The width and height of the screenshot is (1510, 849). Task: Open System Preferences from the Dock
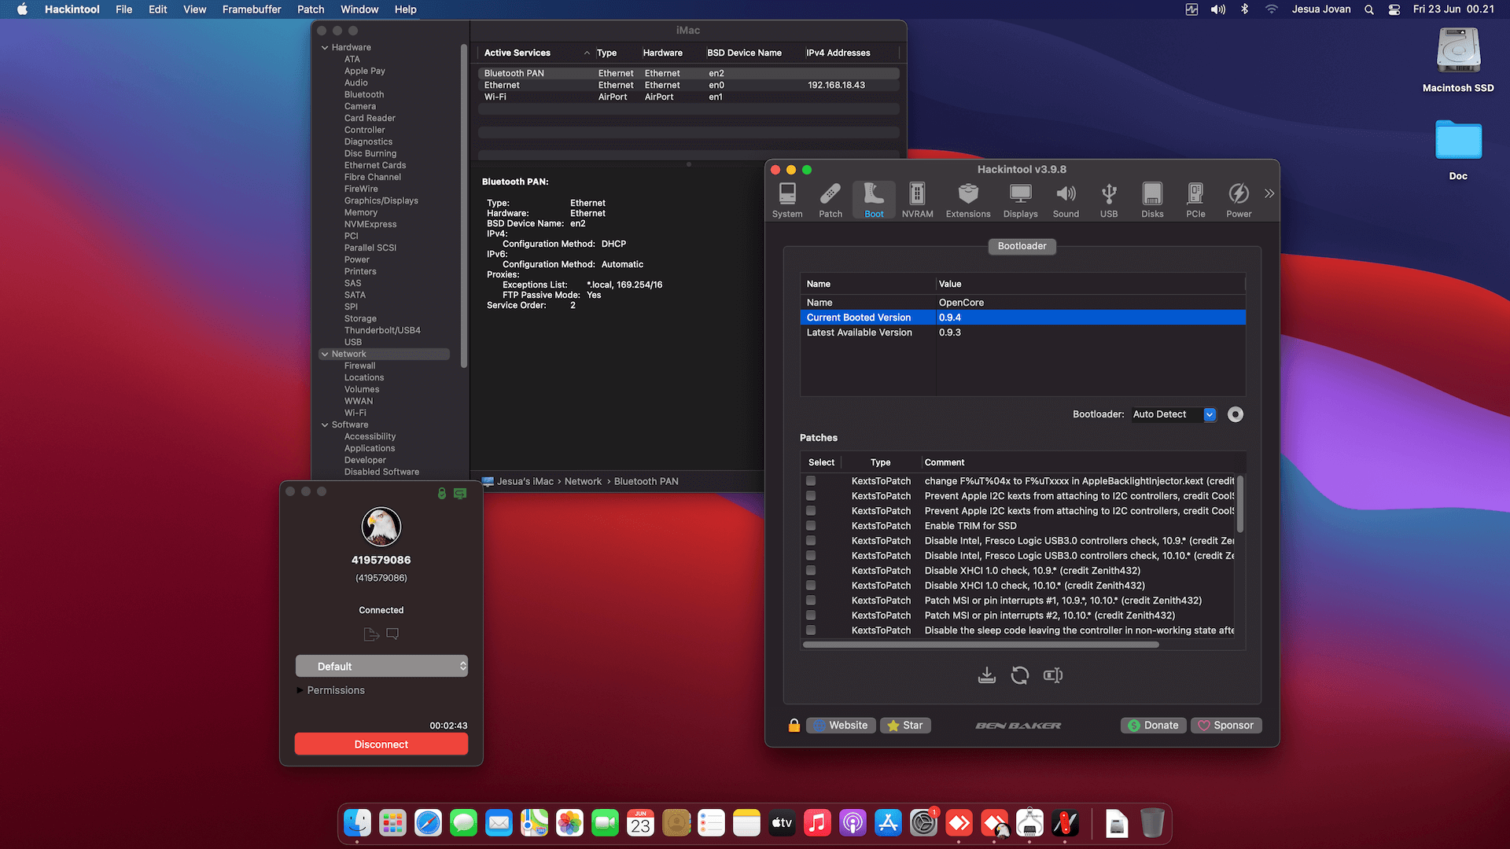tap(923, 823)
